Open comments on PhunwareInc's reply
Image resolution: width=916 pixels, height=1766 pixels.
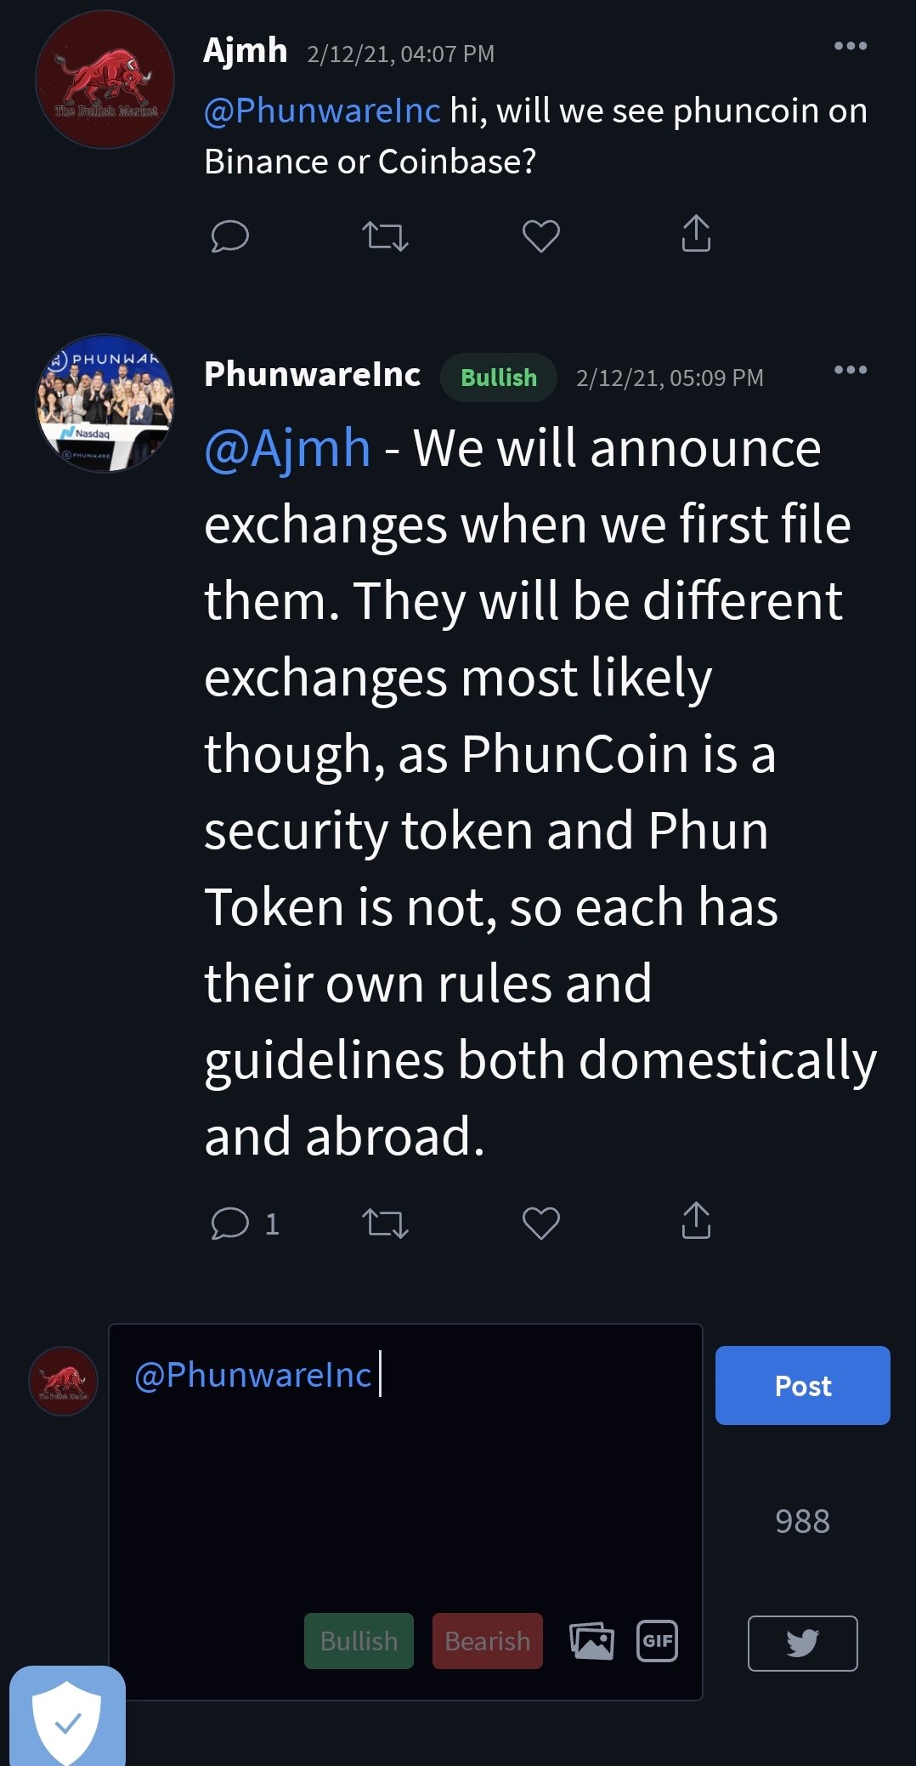(229, 1223)
